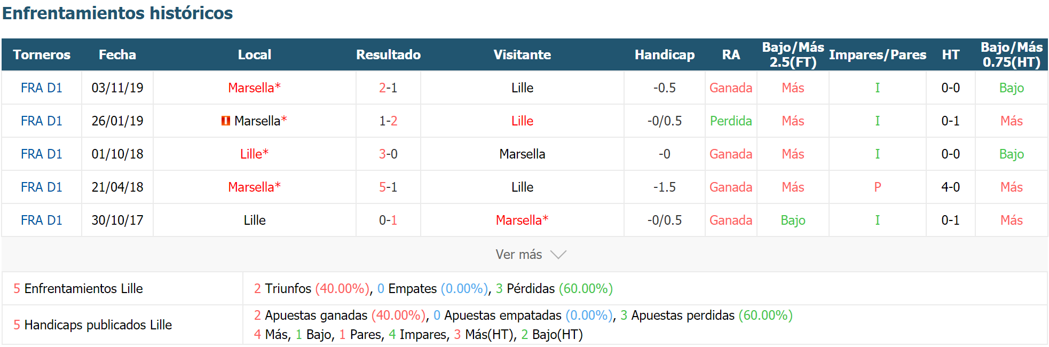Click the red Lille visitor on 26/01/19
Viewport: 1049px width, 347px height.
(x=522, y=121)
